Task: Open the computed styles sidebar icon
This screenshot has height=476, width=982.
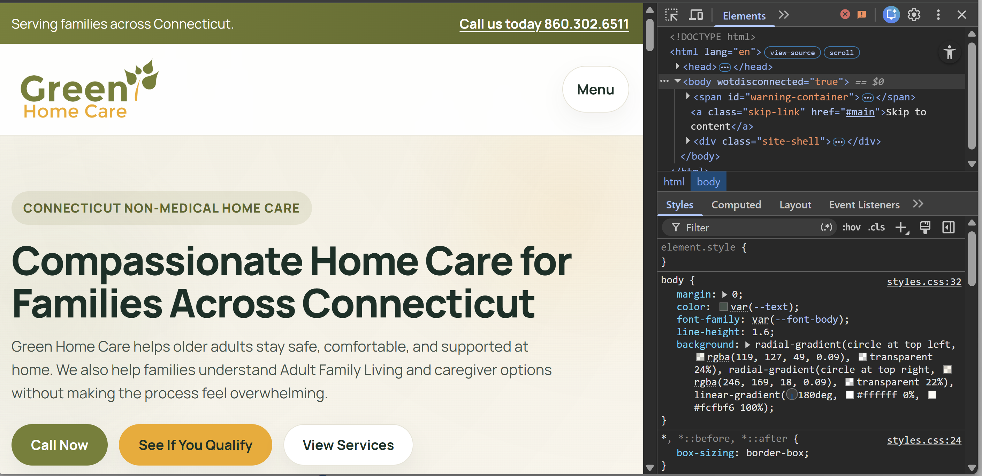Action: click(x=949, y=227)
